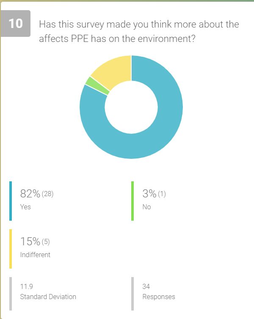Select the 3% No percentage
This screenshot has width=254, height=319.
tap(149, 194)
